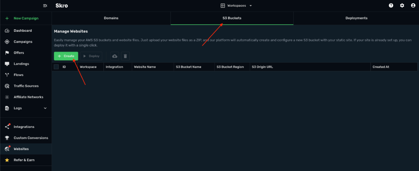Sort by the S3 Bucket Region column
Screen dimensions: 419x171
tap(230, 67)
